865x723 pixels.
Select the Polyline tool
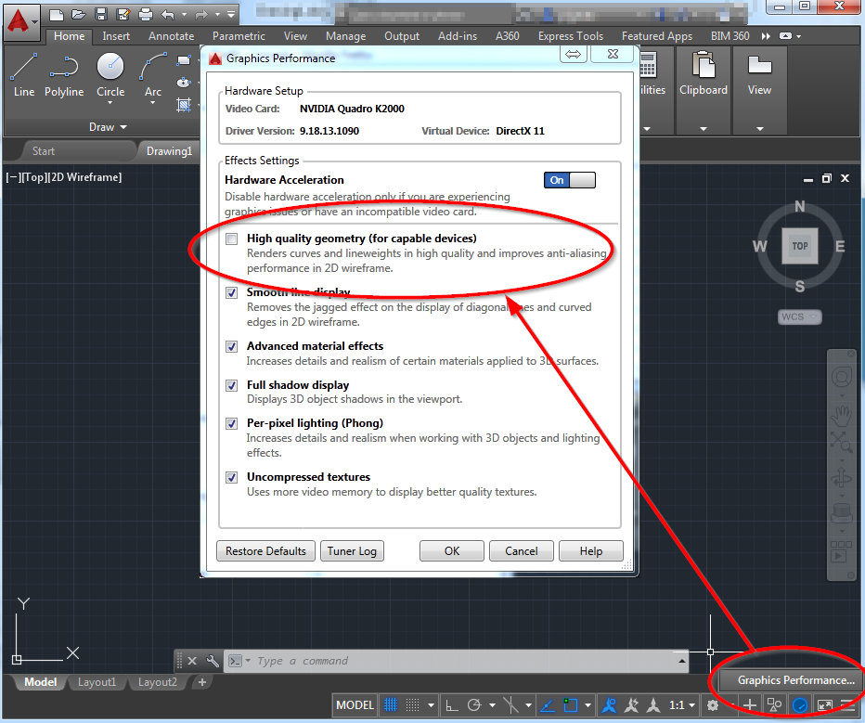click(64, 74)
